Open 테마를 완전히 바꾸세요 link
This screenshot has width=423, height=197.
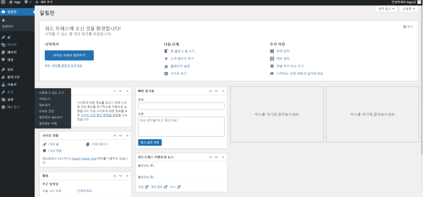tap(67, 65)
